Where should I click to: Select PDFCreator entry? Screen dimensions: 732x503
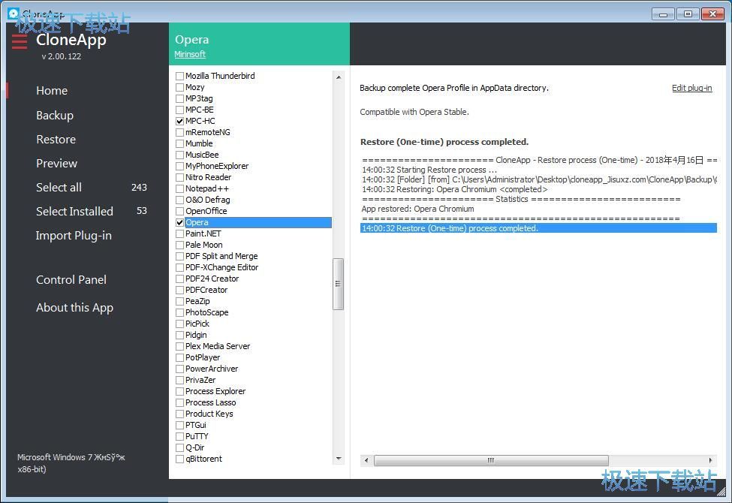tap(206, 290)
